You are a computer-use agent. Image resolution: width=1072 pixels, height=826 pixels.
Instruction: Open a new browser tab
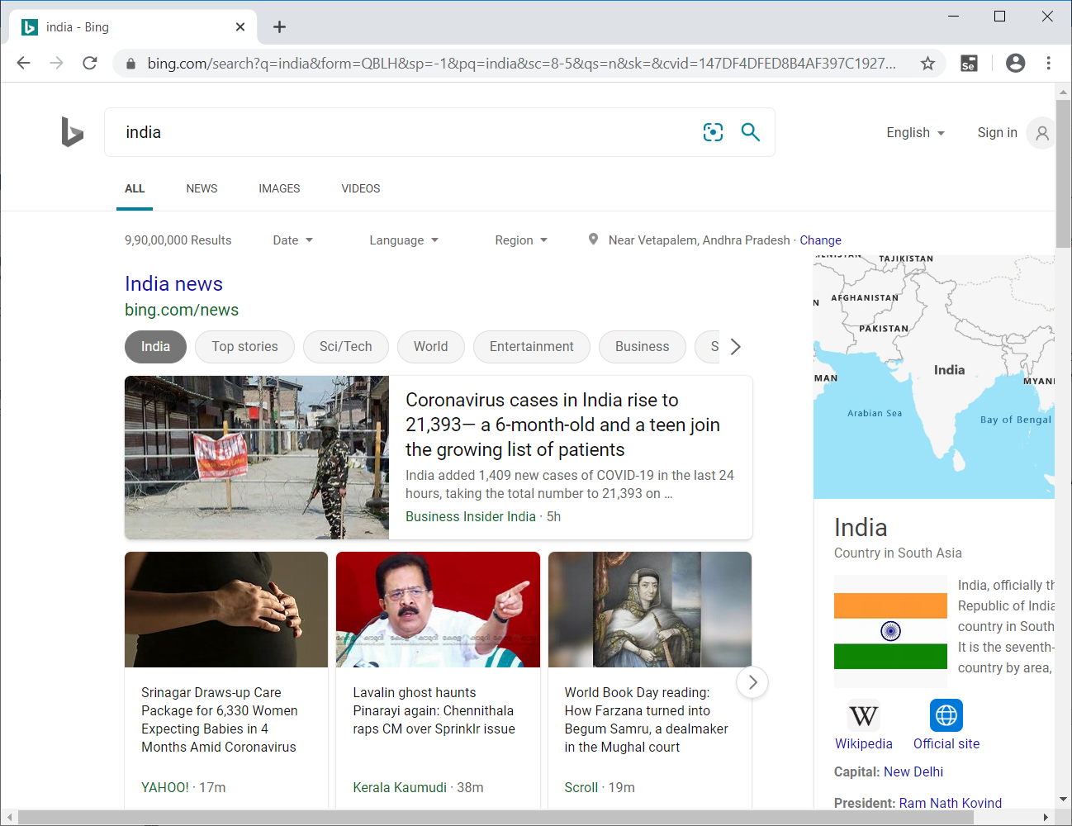pos(280,27)
